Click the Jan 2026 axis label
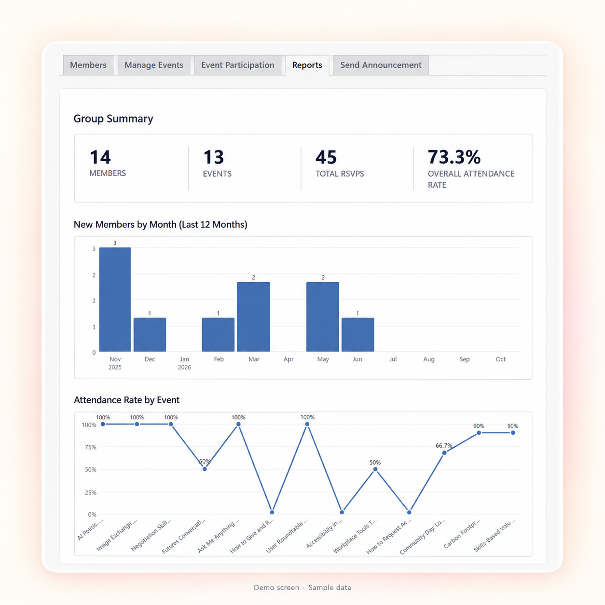 coord(184,363)
